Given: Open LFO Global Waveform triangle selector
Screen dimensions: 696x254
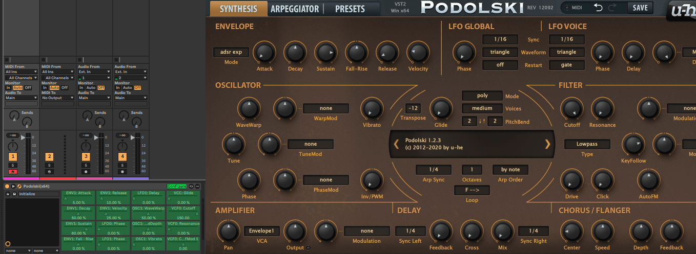Looking at the screenshot, I should [x=500, y=52].
